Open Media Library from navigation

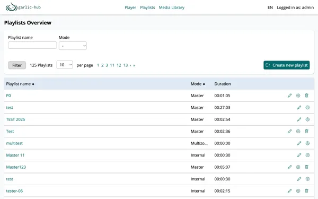tap(172, 7)
